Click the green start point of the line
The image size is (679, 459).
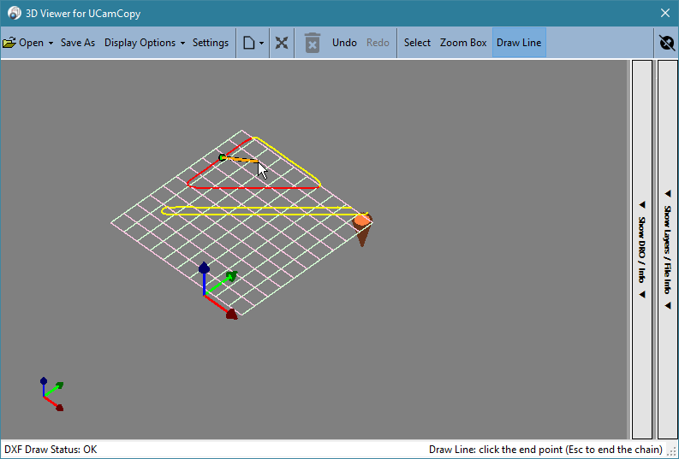[x=222, y=157]
